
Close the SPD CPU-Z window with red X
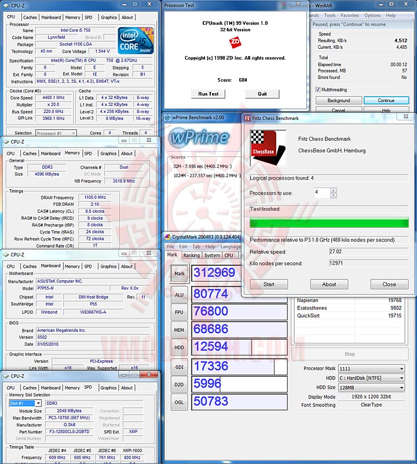(149, 374)
